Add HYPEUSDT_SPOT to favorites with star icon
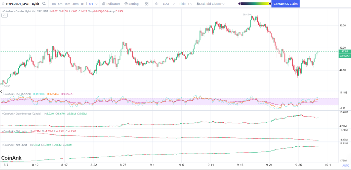The image size is (351, 170). tap(3, 4)
